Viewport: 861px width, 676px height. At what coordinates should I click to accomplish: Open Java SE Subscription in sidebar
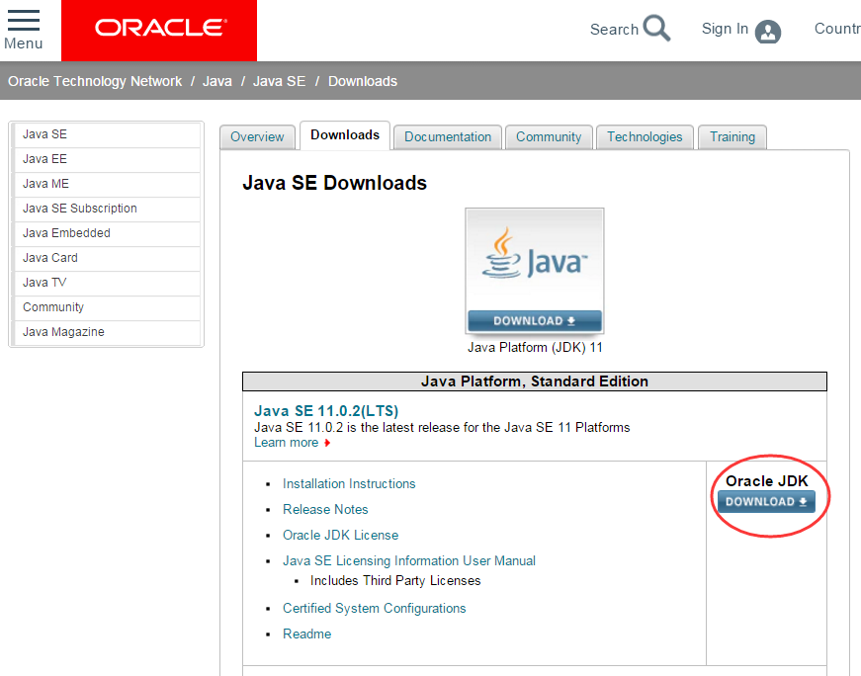(107, 209)
